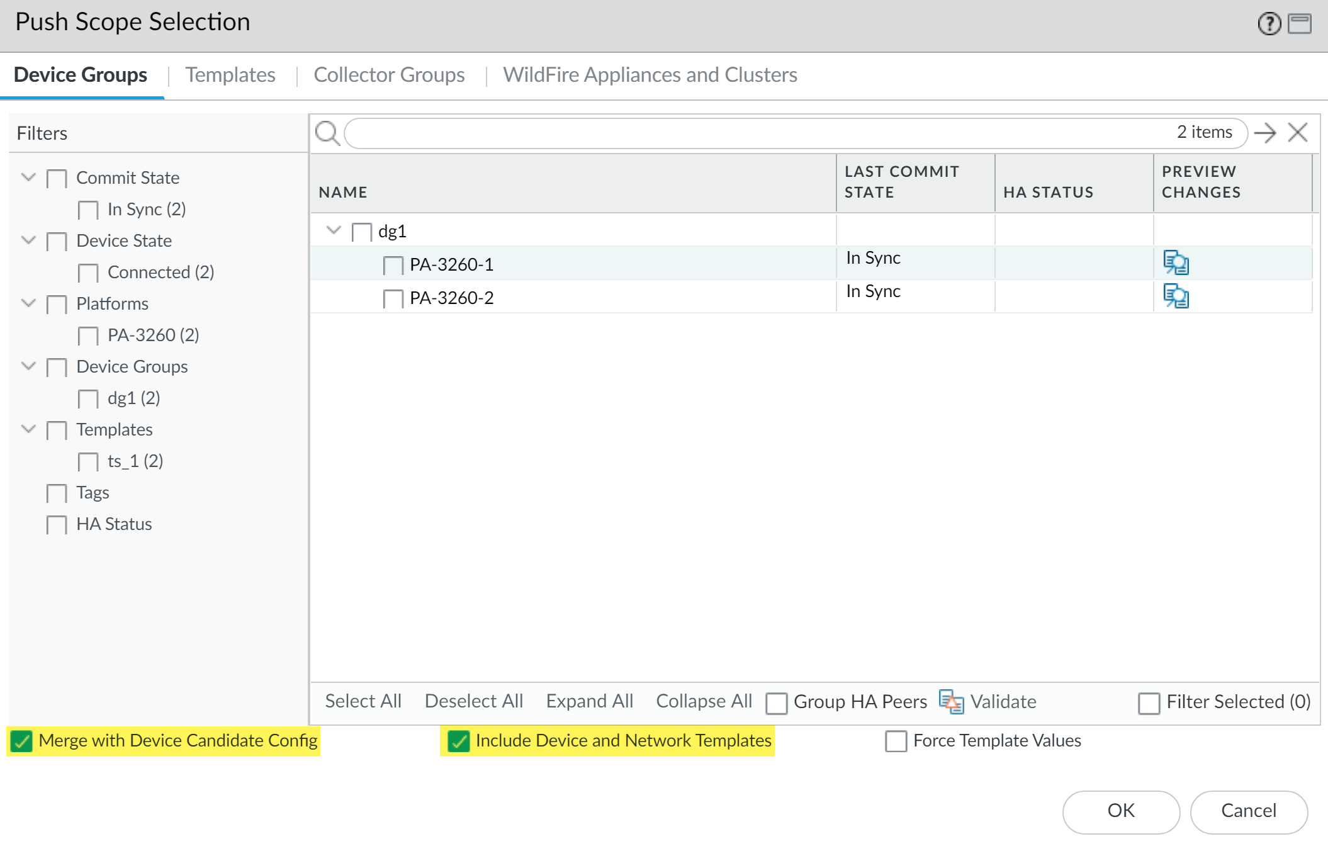Open preview changes for PA-3260-1
Screen dimensions: 1328x856
point(1175,262)
